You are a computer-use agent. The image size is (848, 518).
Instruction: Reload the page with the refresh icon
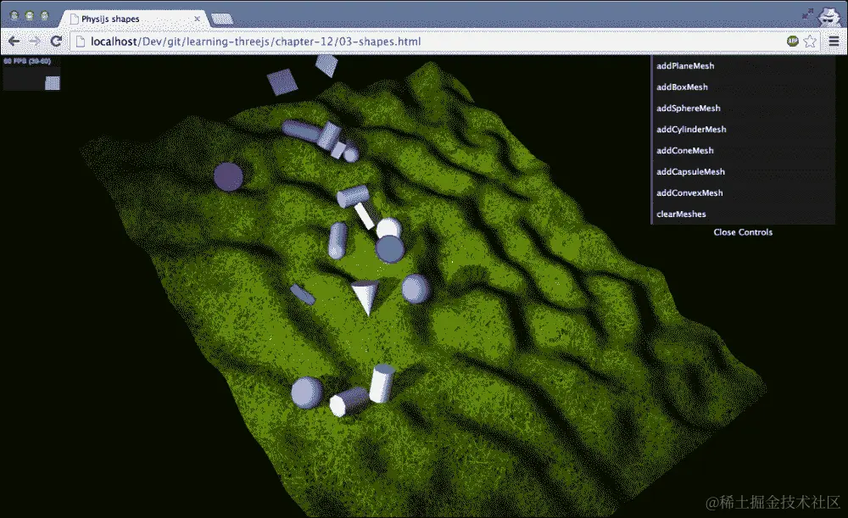click(56, 41)
